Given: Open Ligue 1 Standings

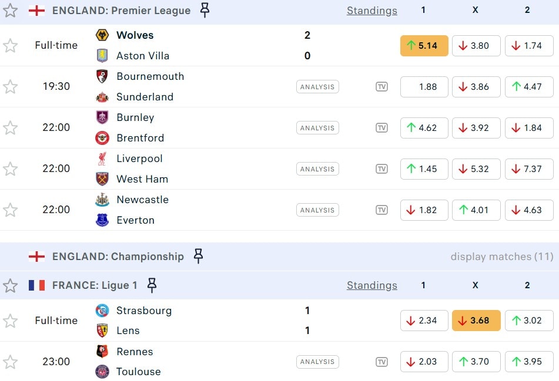Looking at the screenshot, I should click(x=371, y=285).
